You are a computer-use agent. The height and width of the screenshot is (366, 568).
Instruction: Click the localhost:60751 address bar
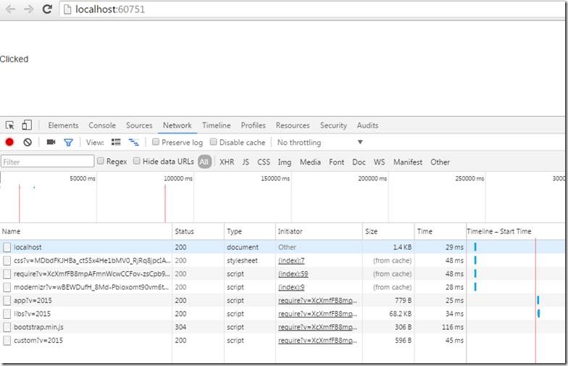[312, 9]
